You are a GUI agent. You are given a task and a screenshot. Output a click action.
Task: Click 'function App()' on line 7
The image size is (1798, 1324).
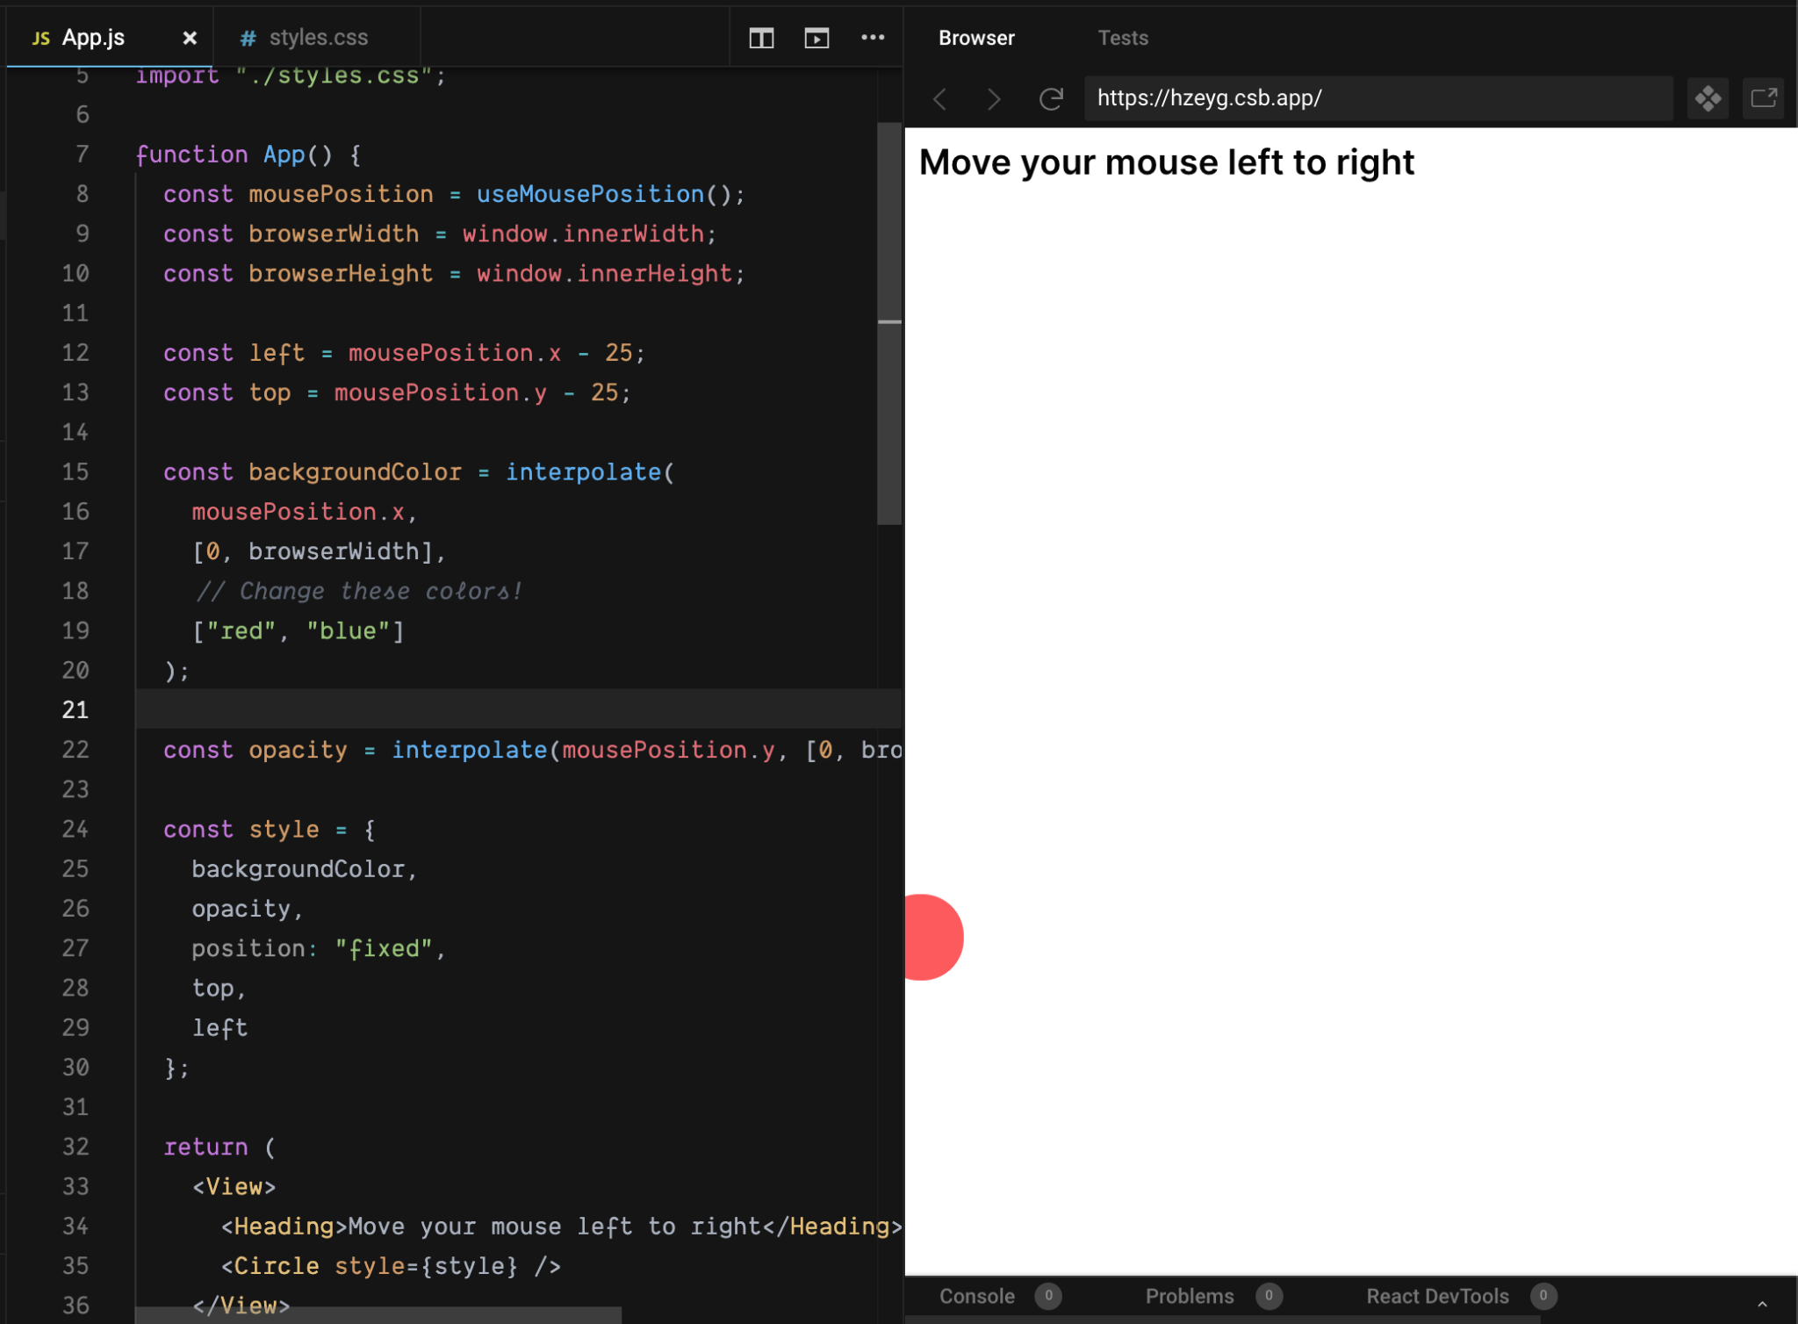point(234,155)
